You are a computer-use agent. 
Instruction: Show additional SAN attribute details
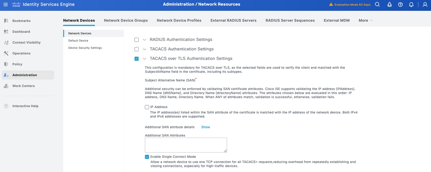(x=206, y=127)
